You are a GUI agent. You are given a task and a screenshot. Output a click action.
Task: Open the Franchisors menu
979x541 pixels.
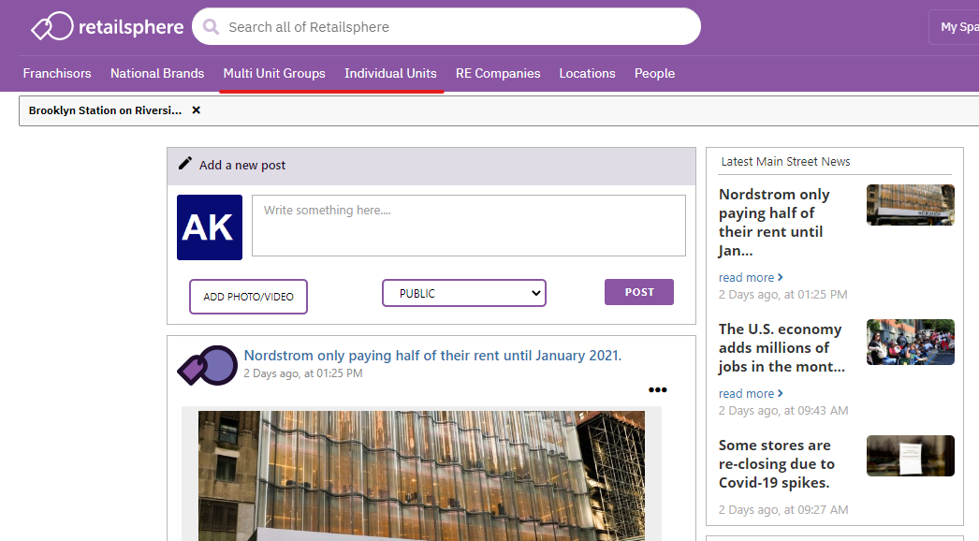click(57, 73)
